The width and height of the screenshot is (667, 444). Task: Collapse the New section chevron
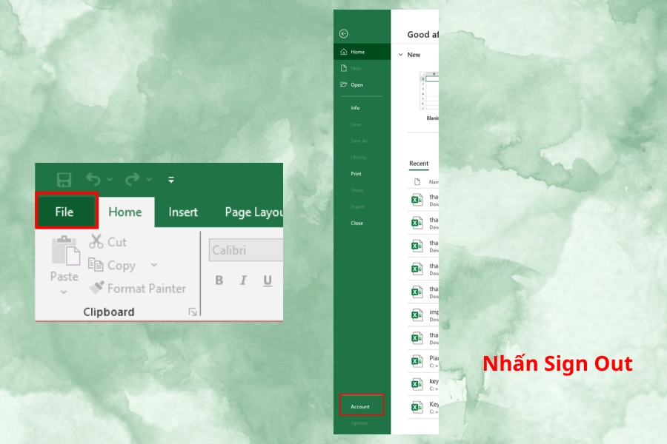tap(400, 54)
